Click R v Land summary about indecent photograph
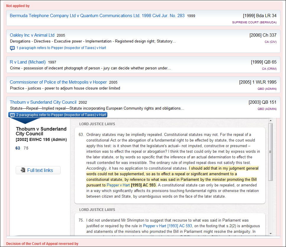This screenshot has width=286, height=247. (x=90, y=68)
